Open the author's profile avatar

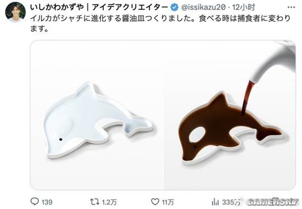click(x=15, y=12)
